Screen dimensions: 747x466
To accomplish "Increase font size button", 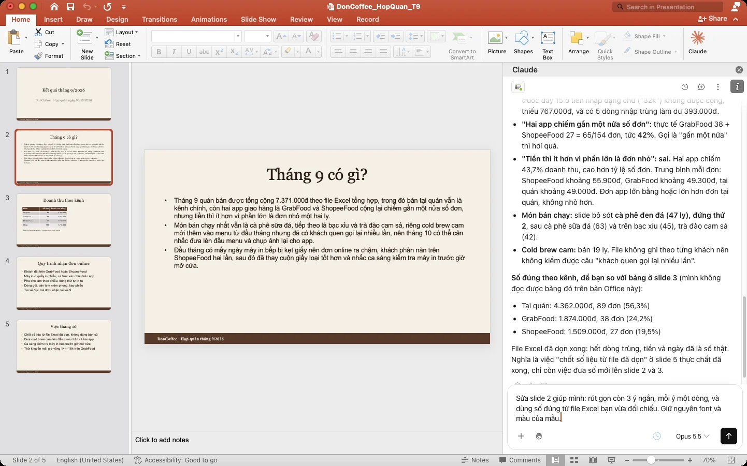I will coord(281,36).
